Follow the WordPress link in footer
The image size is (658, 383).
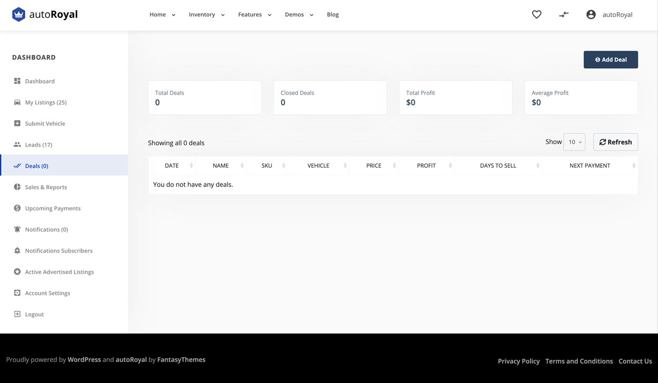click(84, 360)
